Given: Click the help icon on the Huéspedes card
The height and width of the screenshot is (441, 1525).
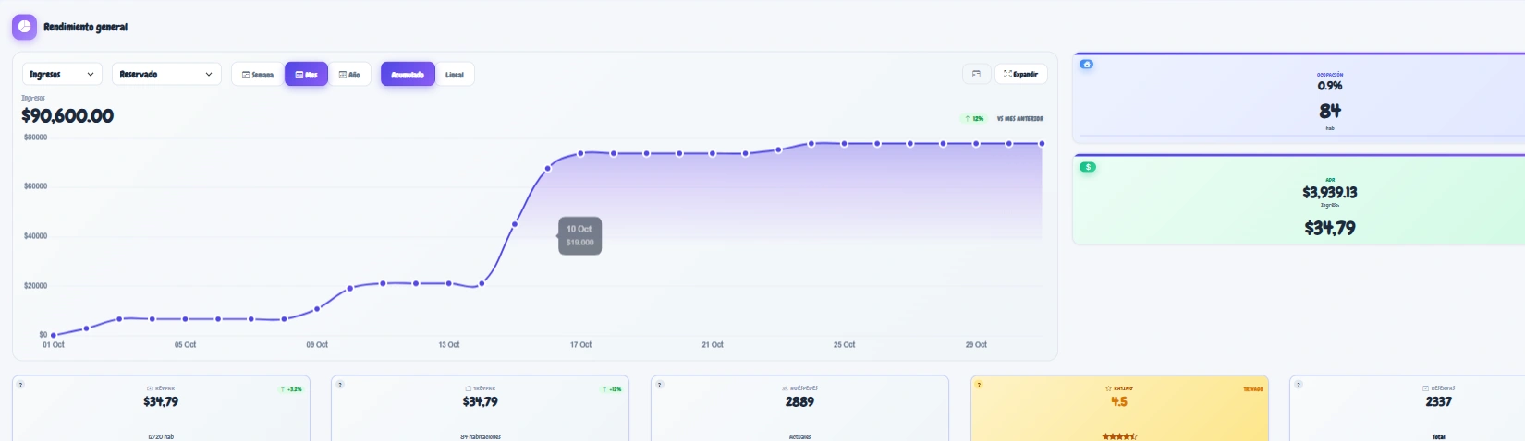Looking at the screenshot, I should [659, 384].
